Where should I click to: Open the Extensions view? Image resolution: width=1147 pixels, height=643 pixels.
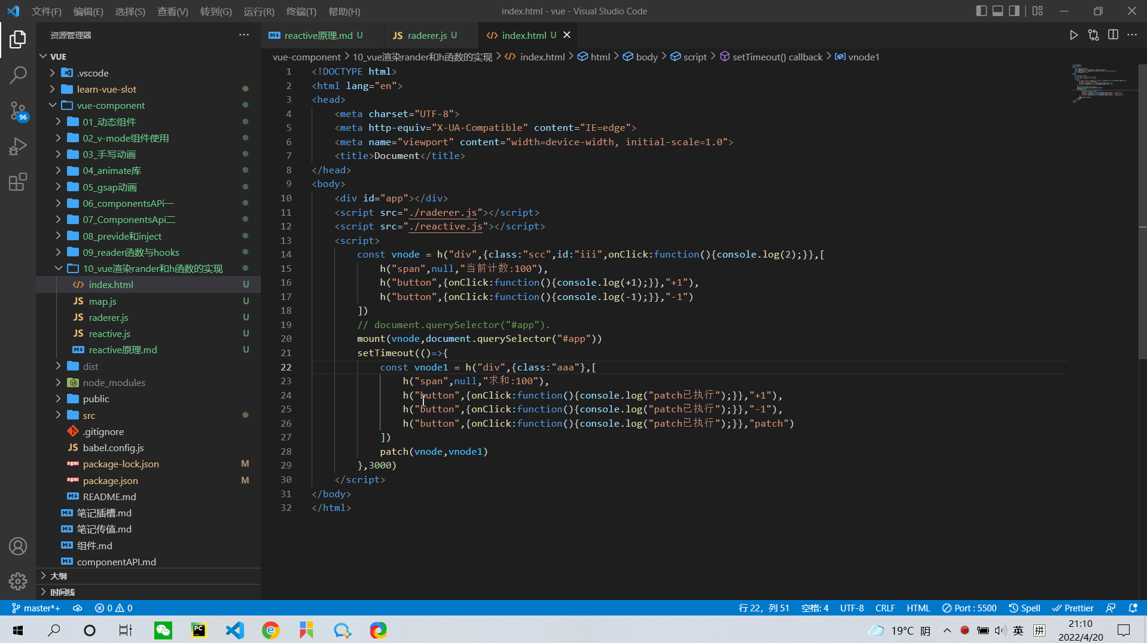[x=18, y=182]
